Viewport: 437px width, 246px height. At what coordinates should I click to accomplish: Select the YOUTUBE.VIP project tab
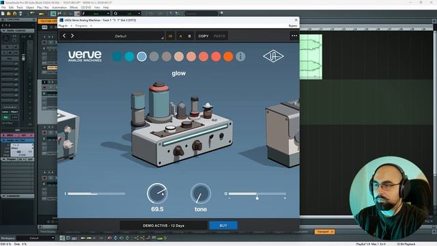(48, 21)
